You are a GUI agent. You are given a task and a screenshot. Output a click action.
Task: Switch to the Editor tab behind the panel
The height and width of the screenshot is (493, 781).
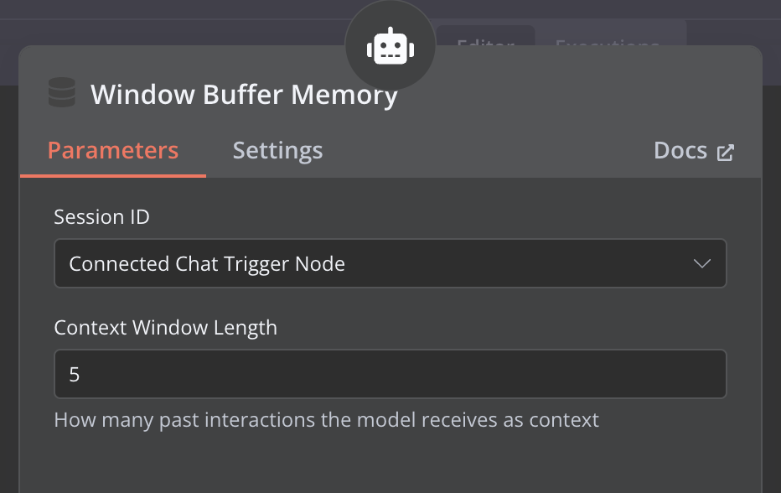(x=486, y=38)
